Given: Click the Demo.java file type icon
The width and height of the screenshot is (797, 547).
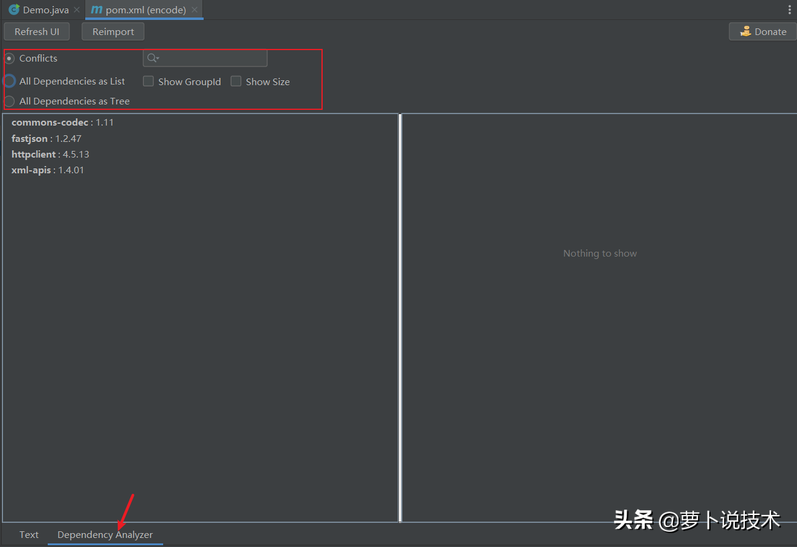Looking at the screenshot, I should (14, 10).
